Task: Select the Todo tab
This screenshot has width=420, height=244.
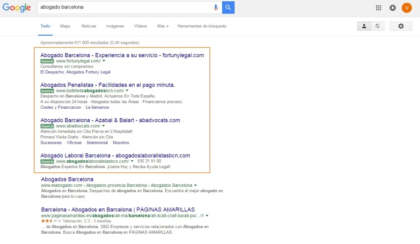Action: point(45,26)
